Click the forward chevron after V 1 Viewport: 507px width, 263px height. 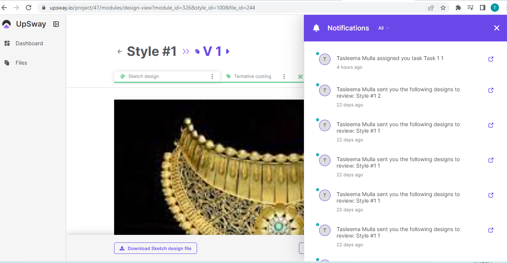pyautogui.click(x=228, y=51)
